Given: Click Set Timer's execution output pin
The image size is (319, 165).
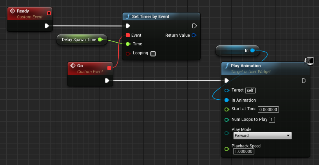Looking at the screenshot, I should click(x=194, y=26).
